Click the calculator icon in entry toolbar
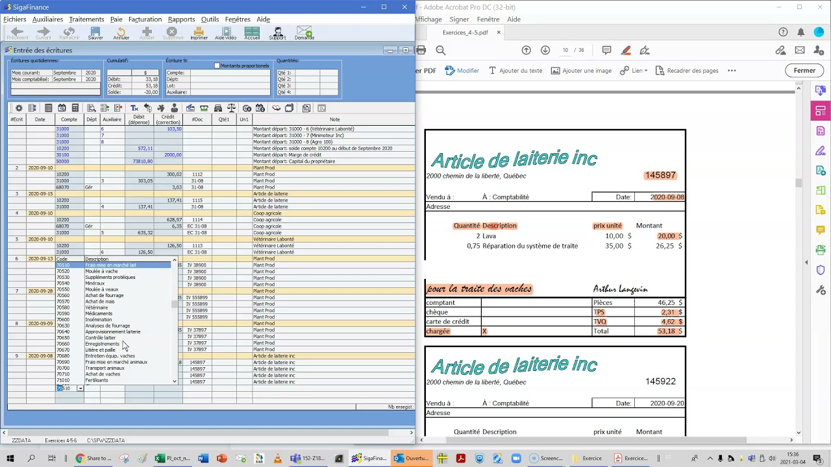Viewport: 831px width, 467px height. pos(75,108)
